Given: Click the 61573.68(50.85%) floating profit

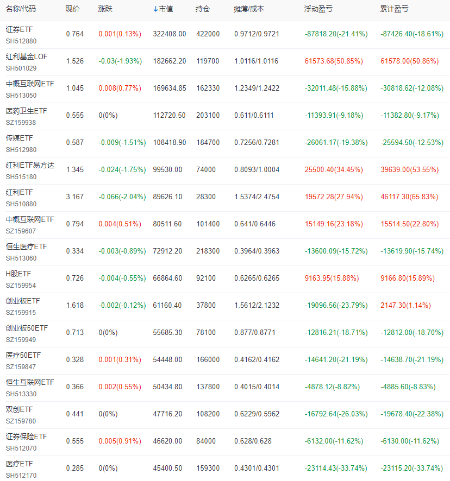Looking at the screenshot, I should (334, 61).
